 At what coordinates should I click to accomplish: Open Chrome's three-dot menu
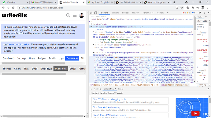pyautogui.click(x=208, y=8)
